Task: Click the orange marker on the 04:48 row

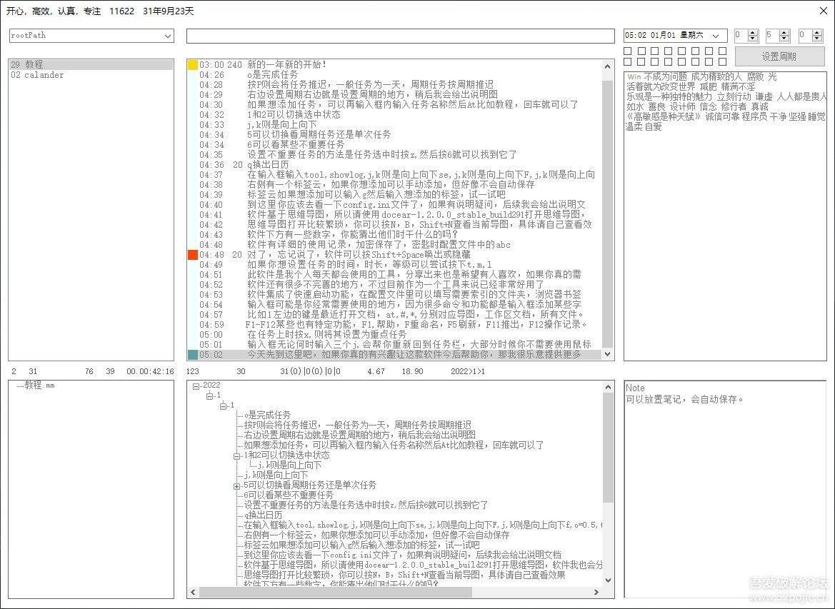Action: pos(192,254)
